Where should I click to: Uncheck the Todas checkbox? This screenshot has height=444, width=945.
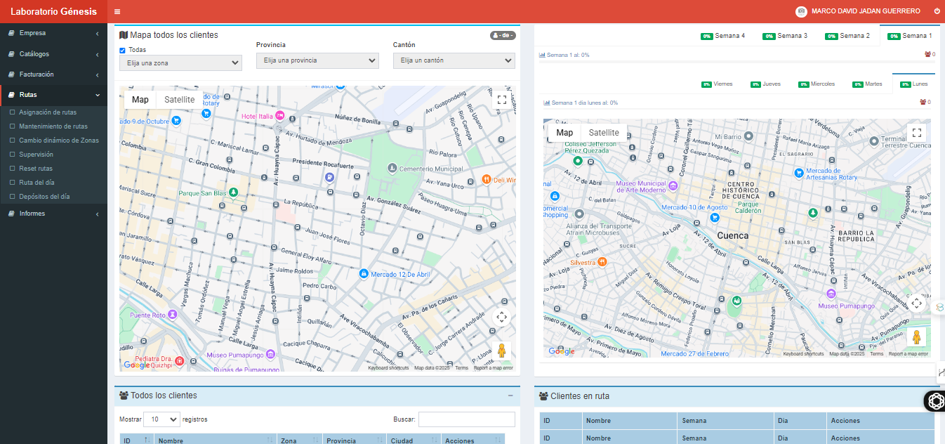[x=123, y=51]
